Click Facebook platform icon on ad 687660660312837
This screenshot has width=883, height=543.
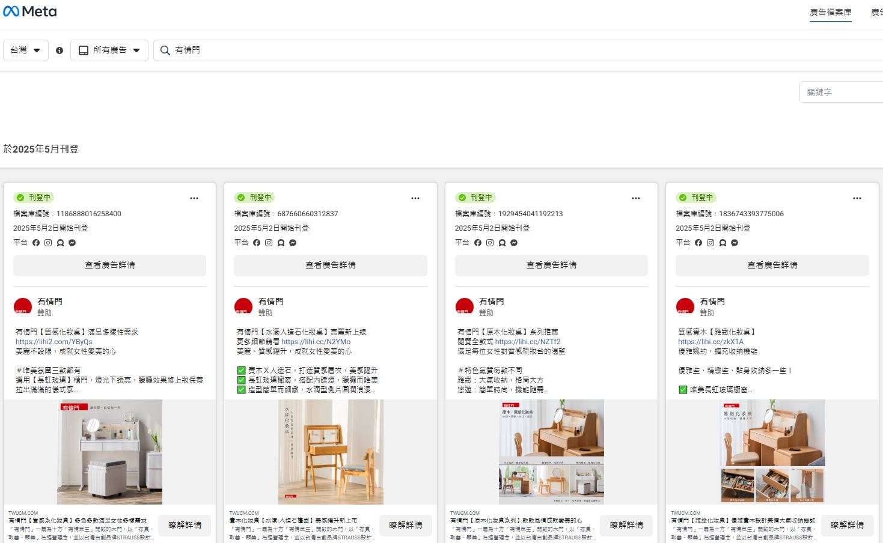click(257, 243)
